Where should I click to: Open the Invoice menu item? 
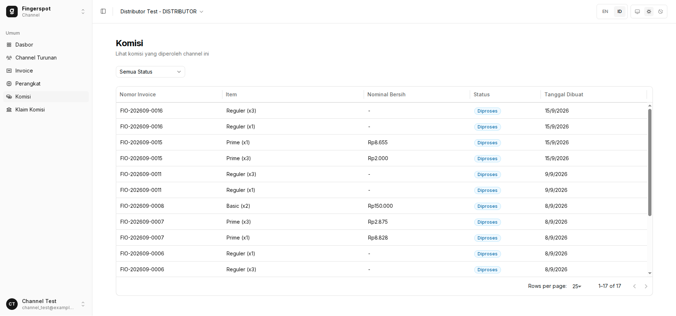click(x=46, y=71)
